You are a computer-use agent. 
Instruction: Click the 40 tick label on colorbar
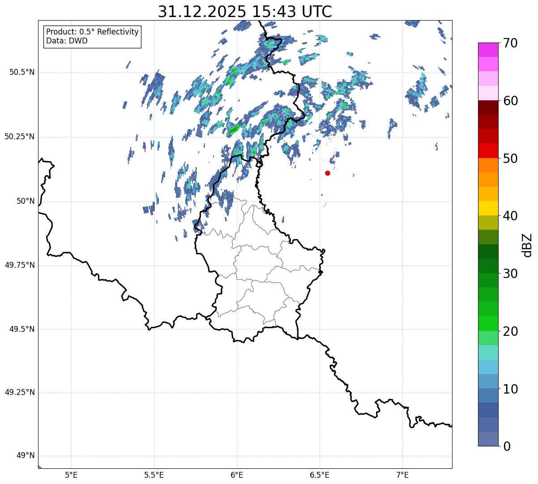tap(510, 216)
